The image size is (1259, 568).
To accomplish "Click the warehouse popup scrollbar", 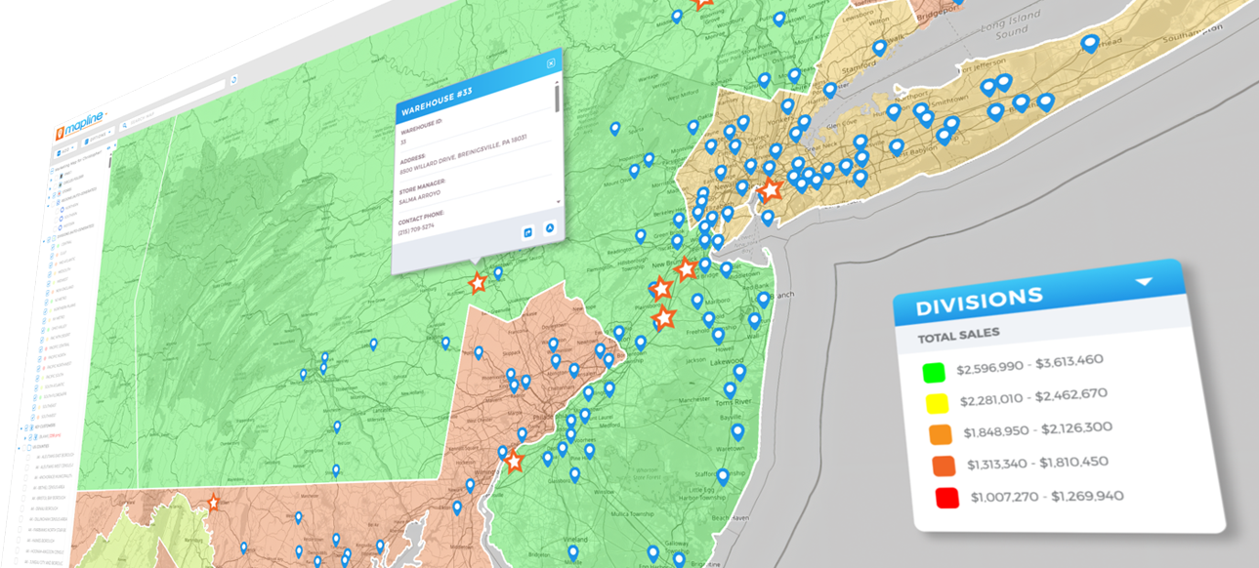I will [x=557, y=98].
